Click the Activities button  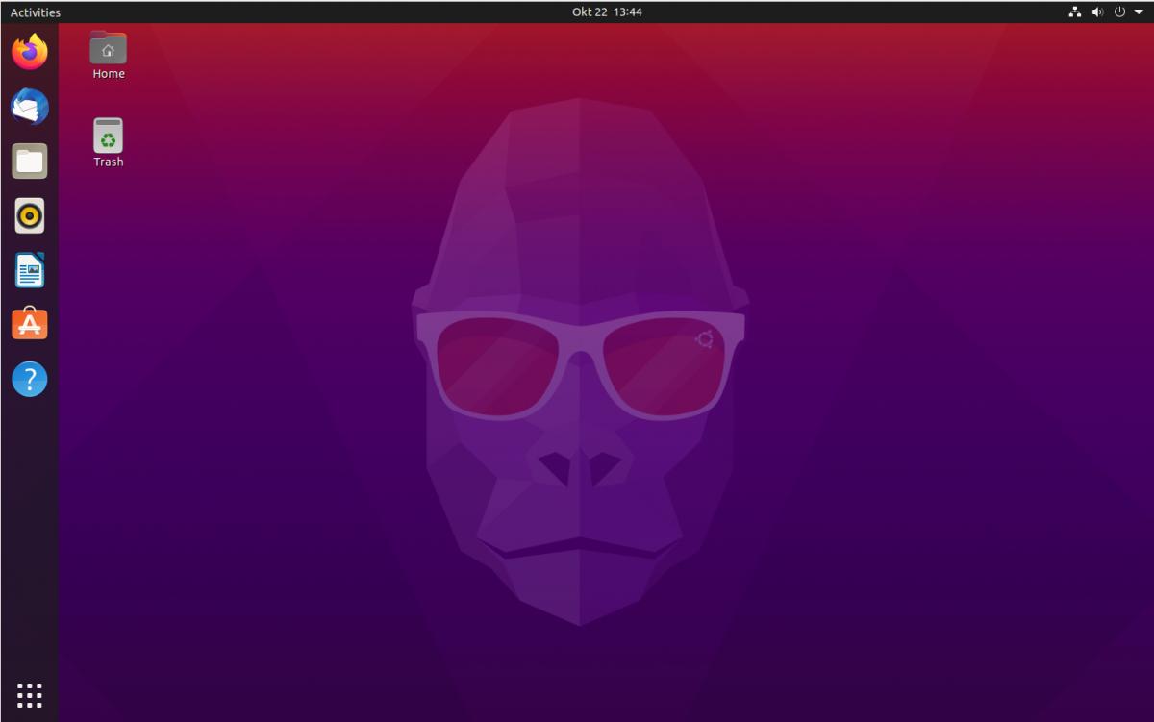click(36, 12)
